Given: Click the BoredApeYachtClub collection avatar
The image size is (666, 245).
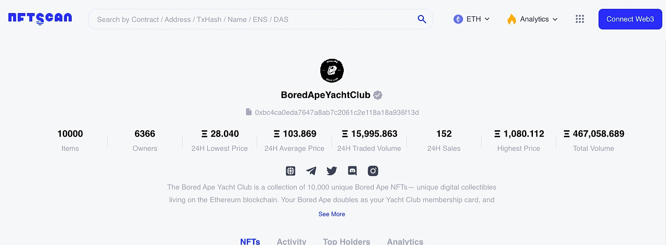Looking at the screenshot, I should 332,71.
